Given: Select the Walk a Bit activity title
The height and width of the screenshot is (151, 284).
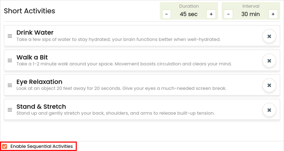Looking at the screenshot, I should tap(32, 57).
